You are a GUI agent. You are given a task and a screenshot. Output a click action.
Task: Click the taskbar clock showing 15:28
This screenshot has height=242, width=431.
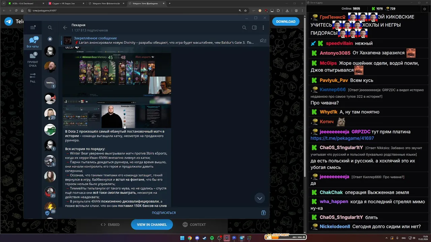pos(423,238)
